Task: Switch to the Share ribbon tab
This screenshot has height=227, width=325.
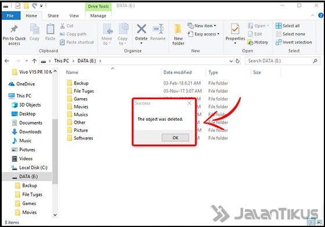Action: coord(53,16)
